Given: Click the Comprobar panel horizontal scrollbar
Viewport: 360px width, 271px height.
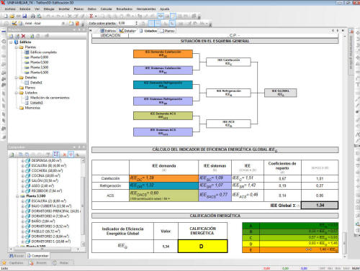Looking at the screenshot, I should click(45, 249).
